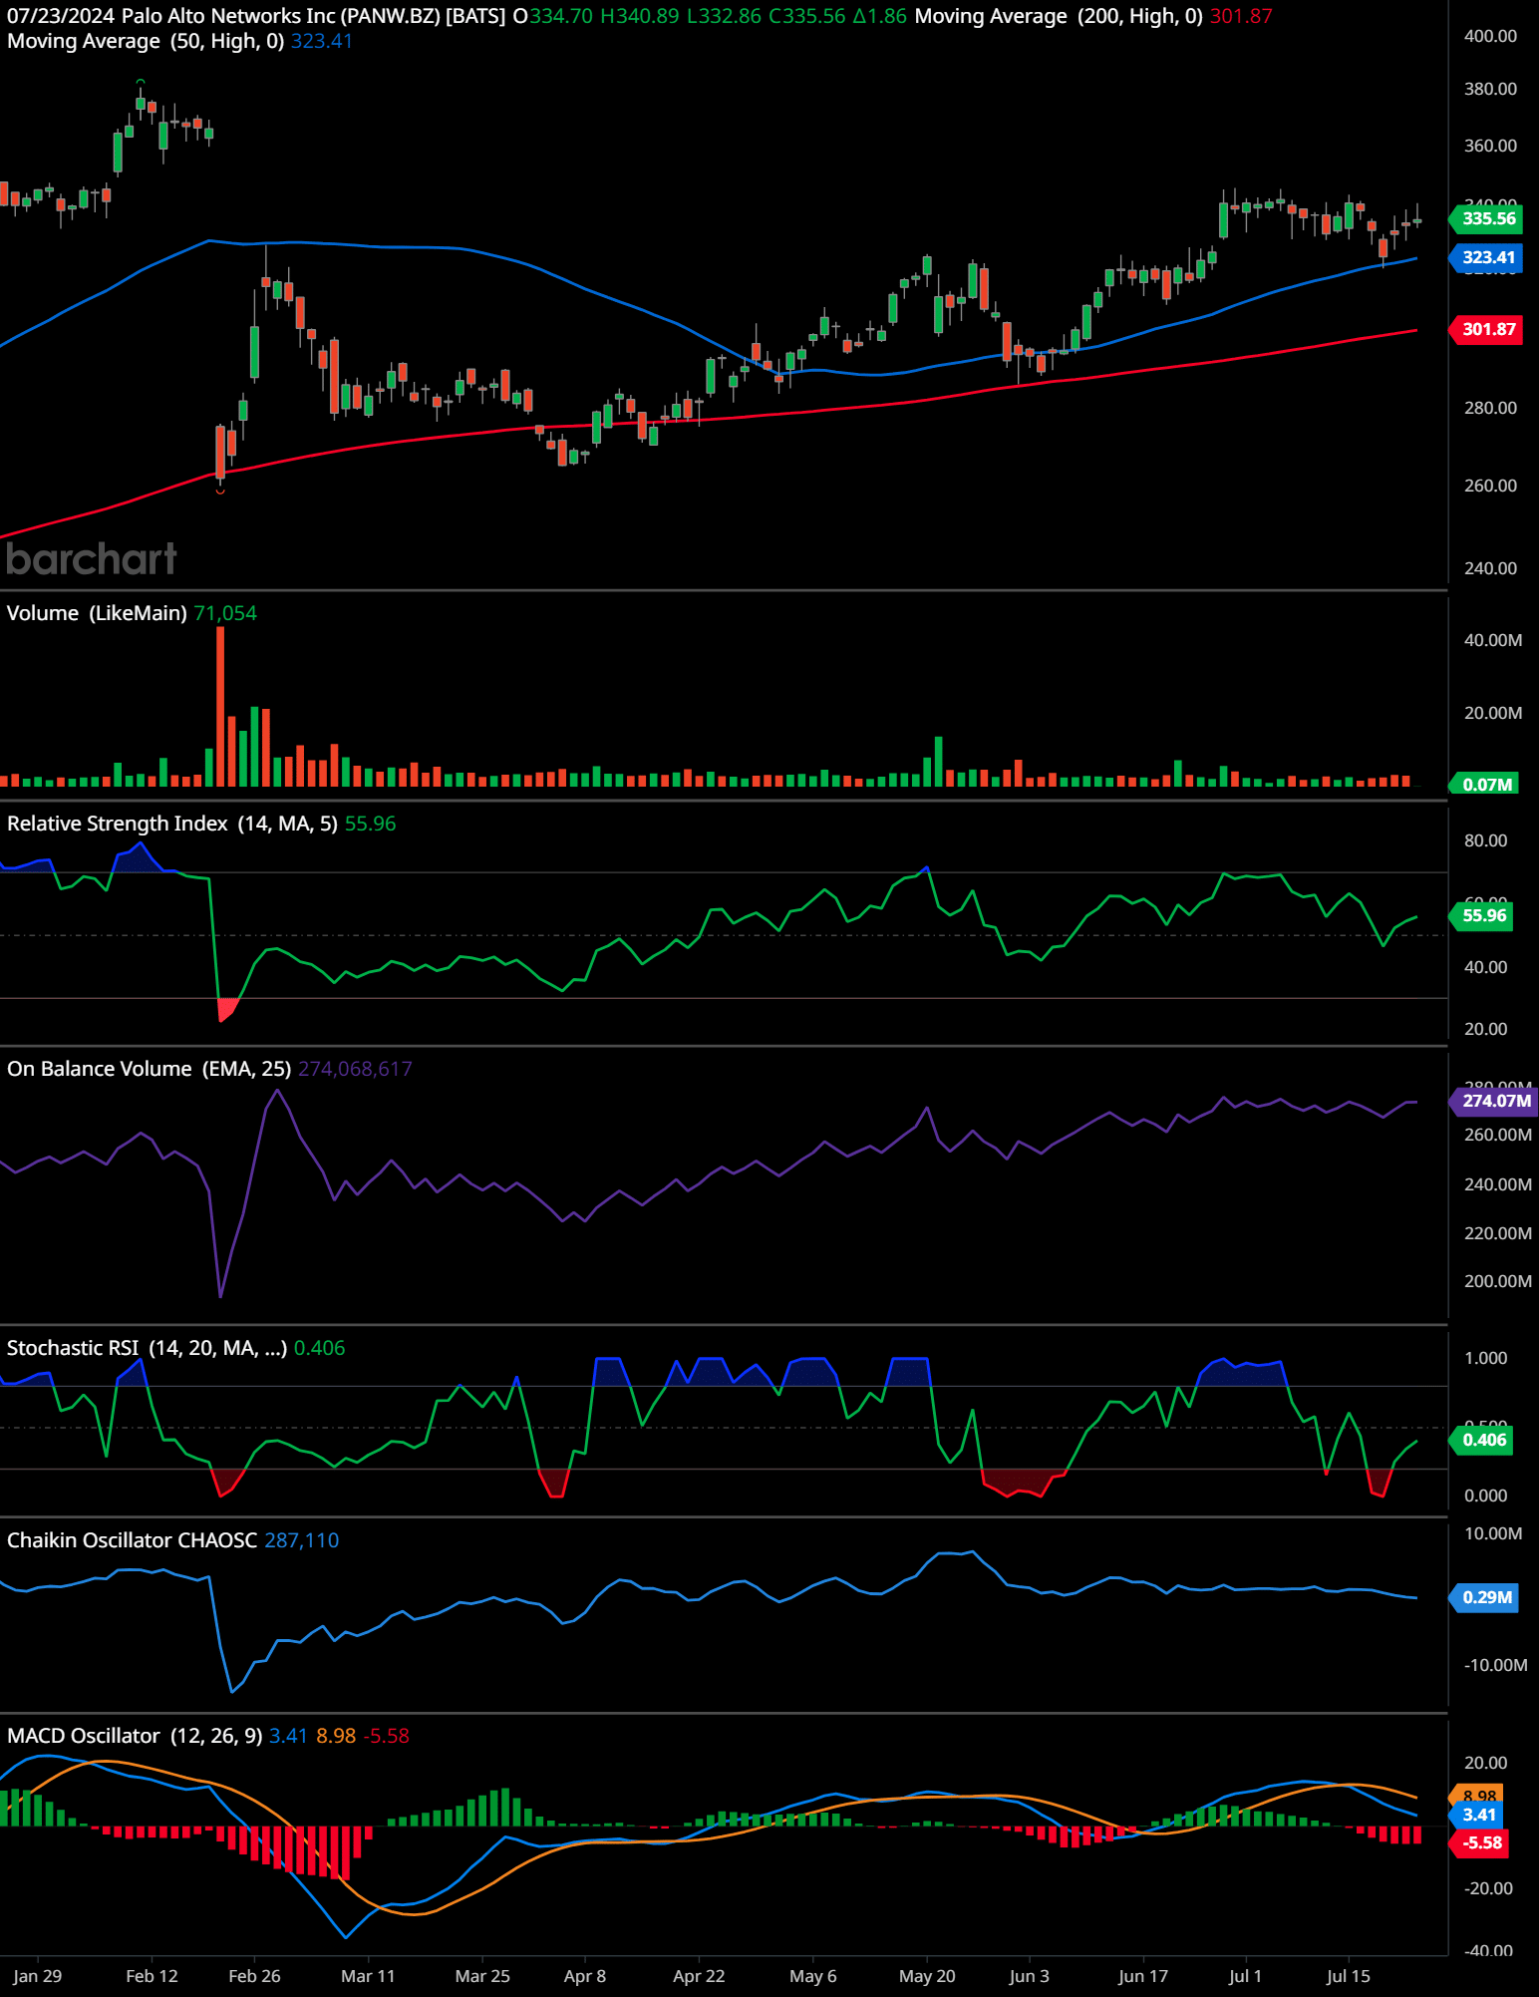Select the Moving Average (50, High, 0) label
This screenshot has height=1997, width=1539.
click(x=146, y=41)
